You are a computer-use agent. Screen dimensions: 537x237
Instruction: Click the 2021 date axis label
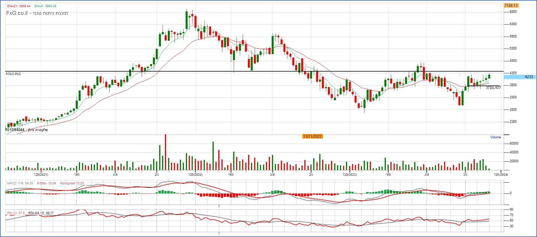[x=41, y=175]
